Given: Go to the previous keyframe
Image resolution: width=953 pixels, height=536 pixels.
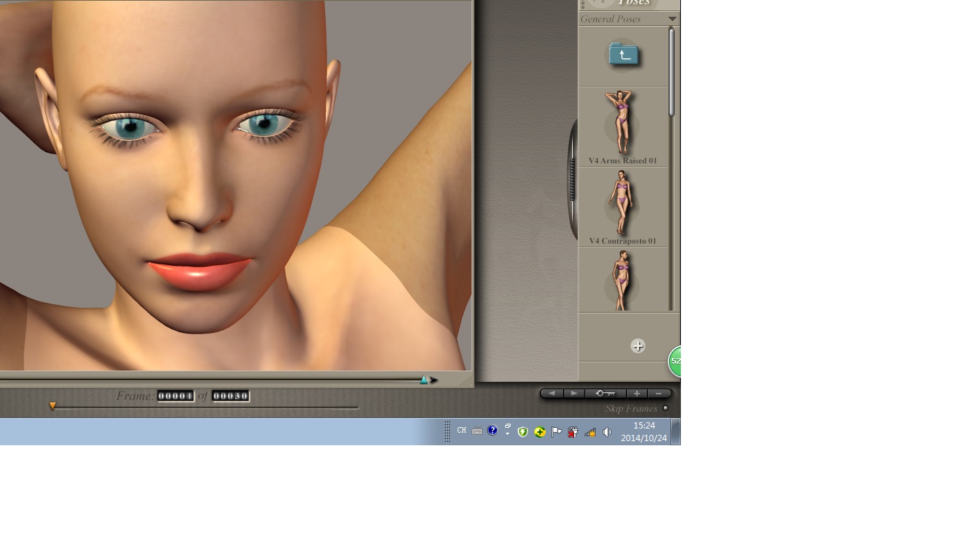Looking at the screenshot, I should click(552, 394).
